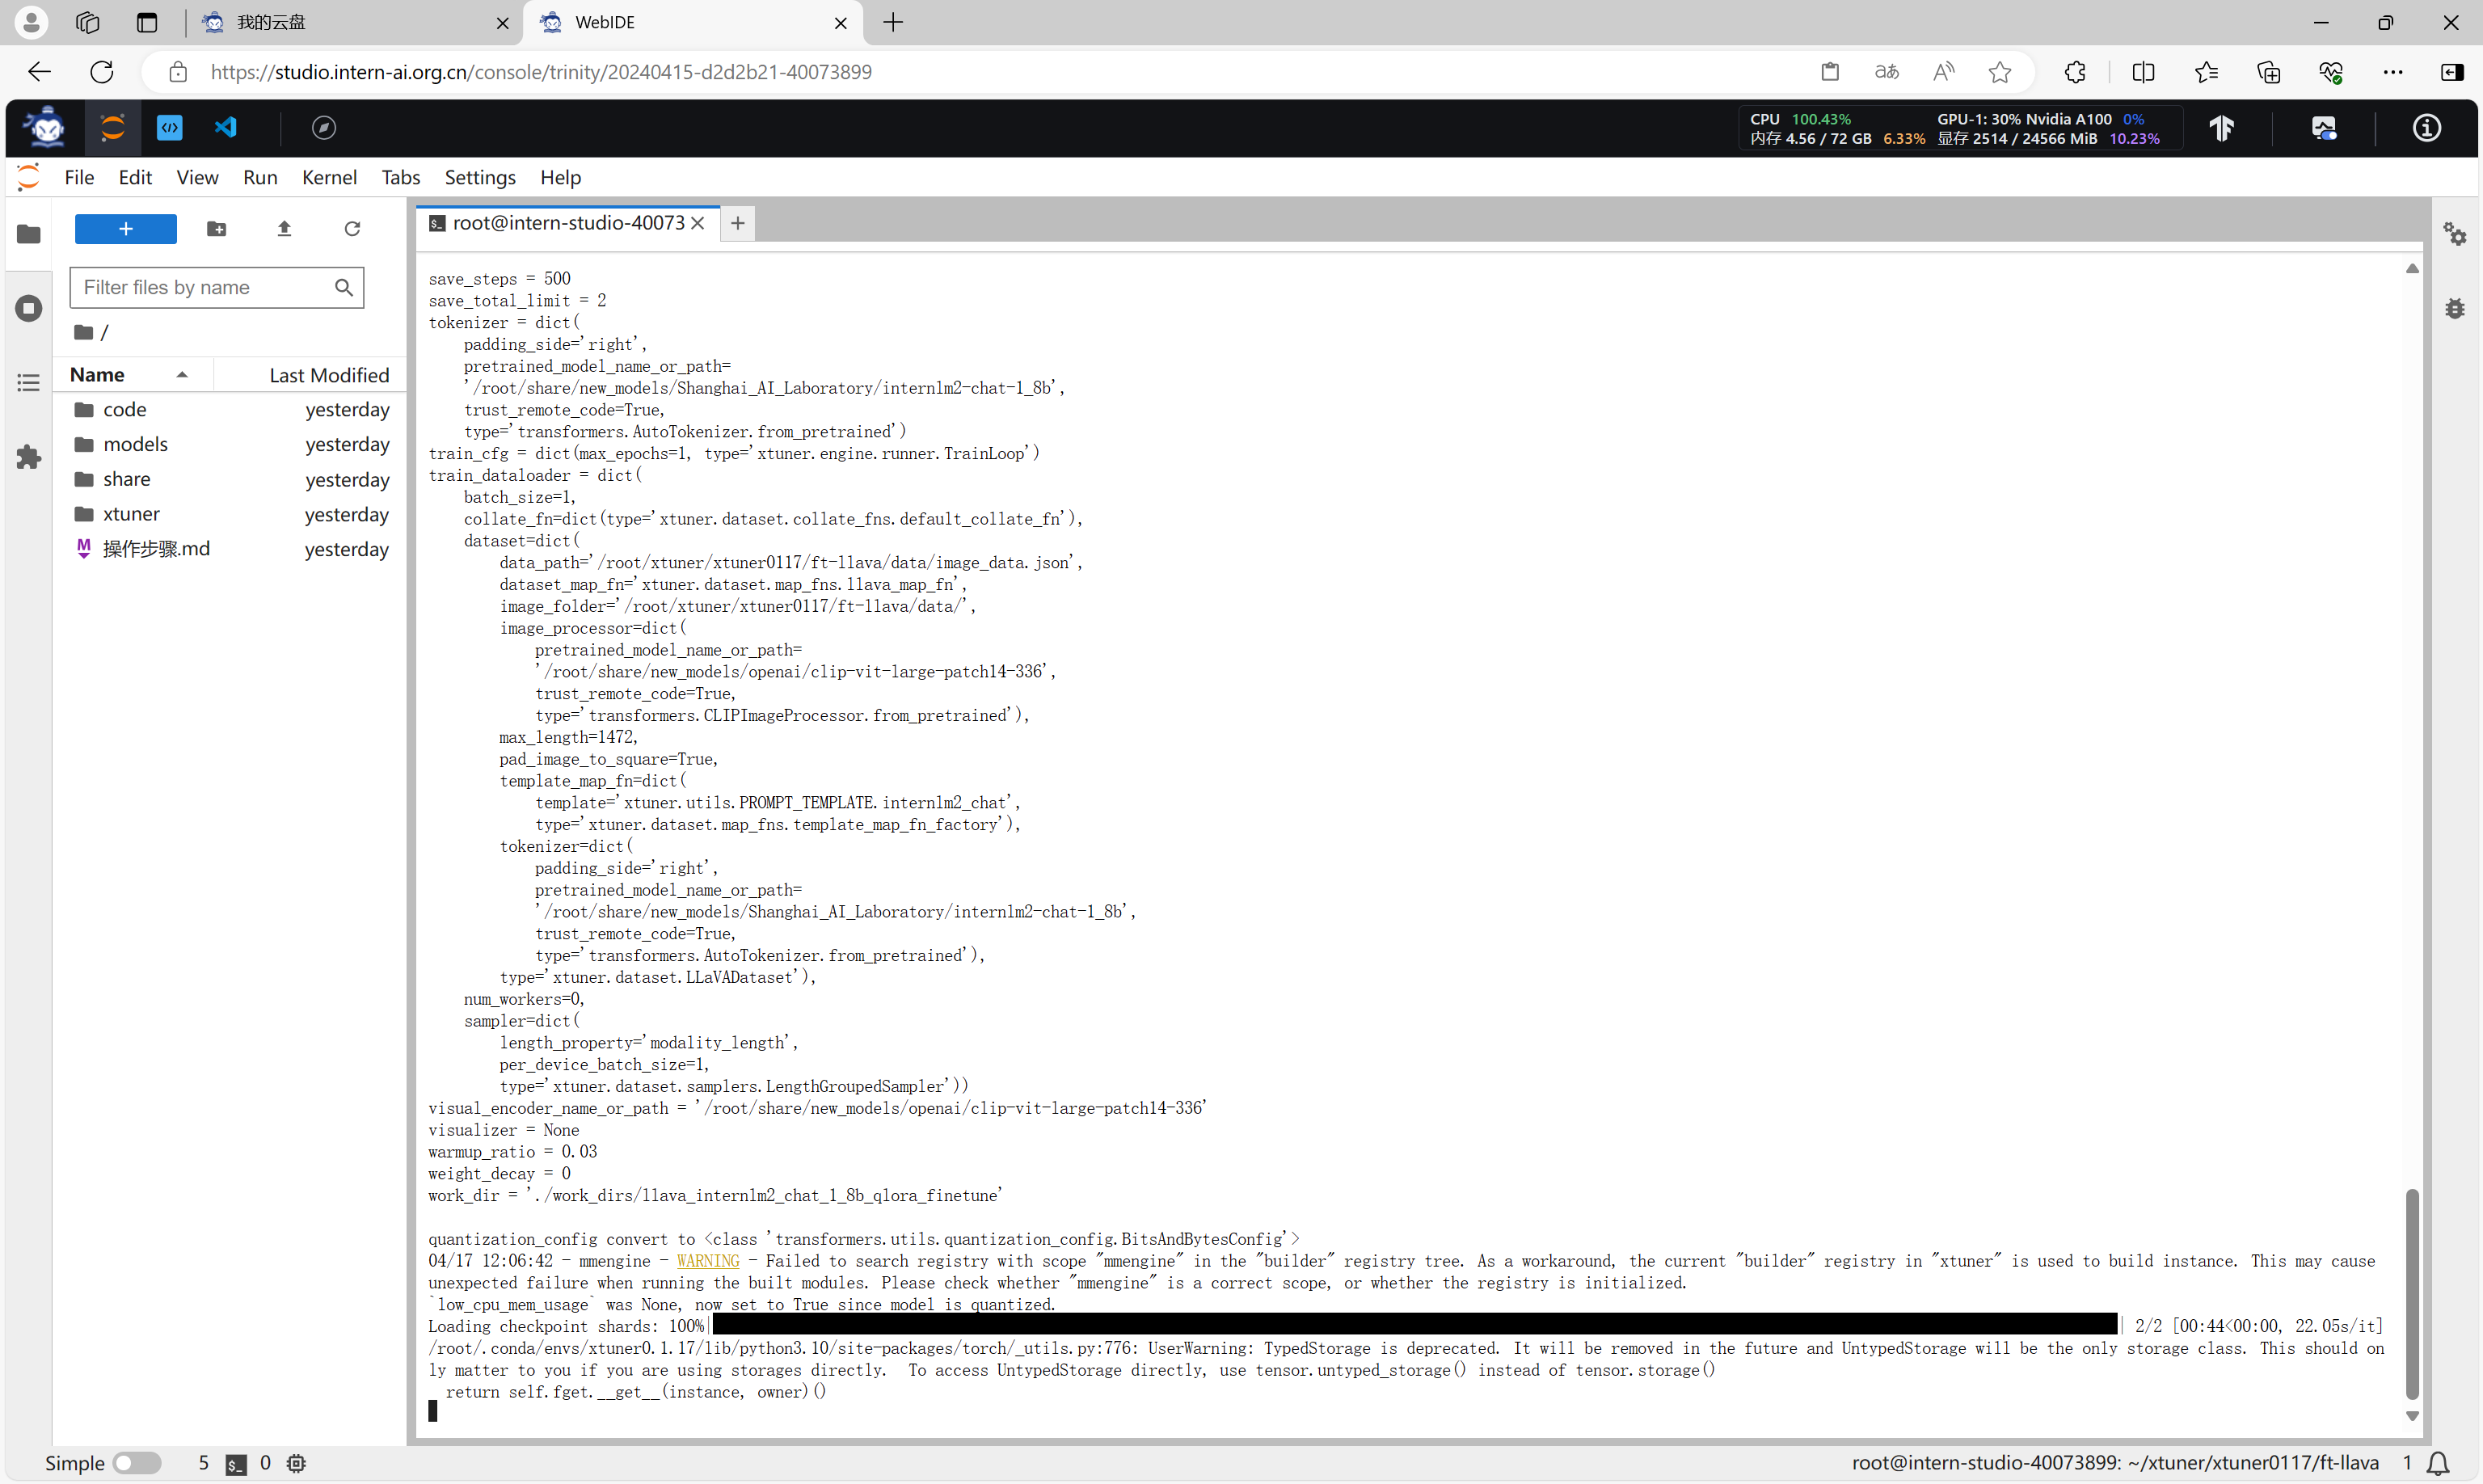Open the Help menu
This screenshot has width=2483, height=1484.
560,177
